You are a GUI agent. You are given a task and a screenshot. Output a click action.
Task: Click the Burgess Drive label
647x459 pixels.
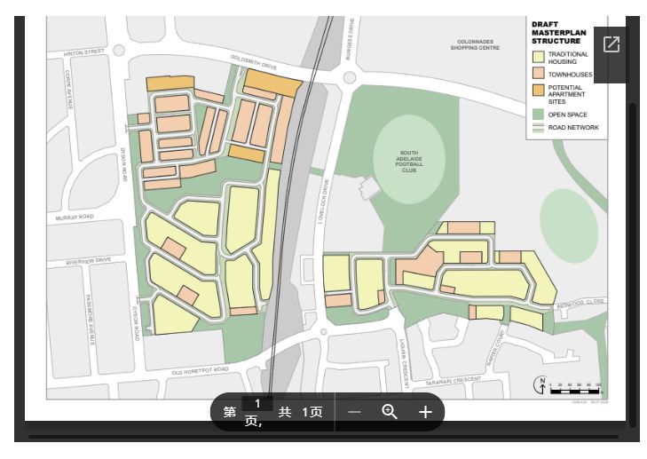tap(350, 39)
